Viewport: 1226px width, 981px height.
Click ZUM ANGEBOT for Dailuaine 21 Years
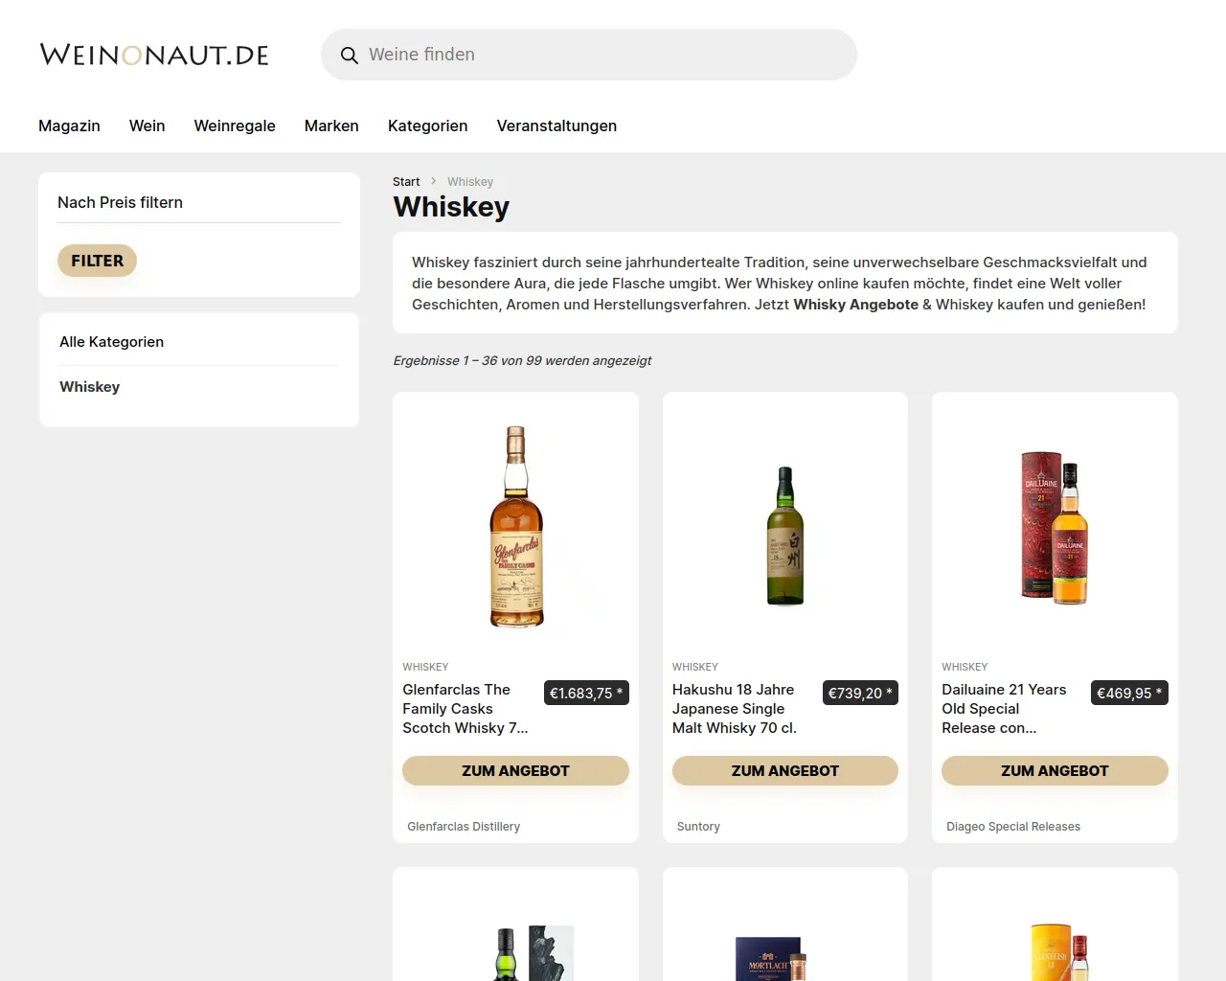tap(1055, 771)
